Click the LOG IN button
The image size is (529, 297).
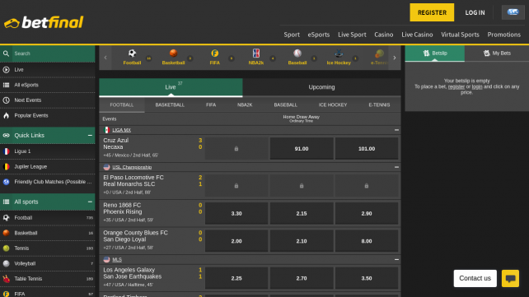point(475,12)
